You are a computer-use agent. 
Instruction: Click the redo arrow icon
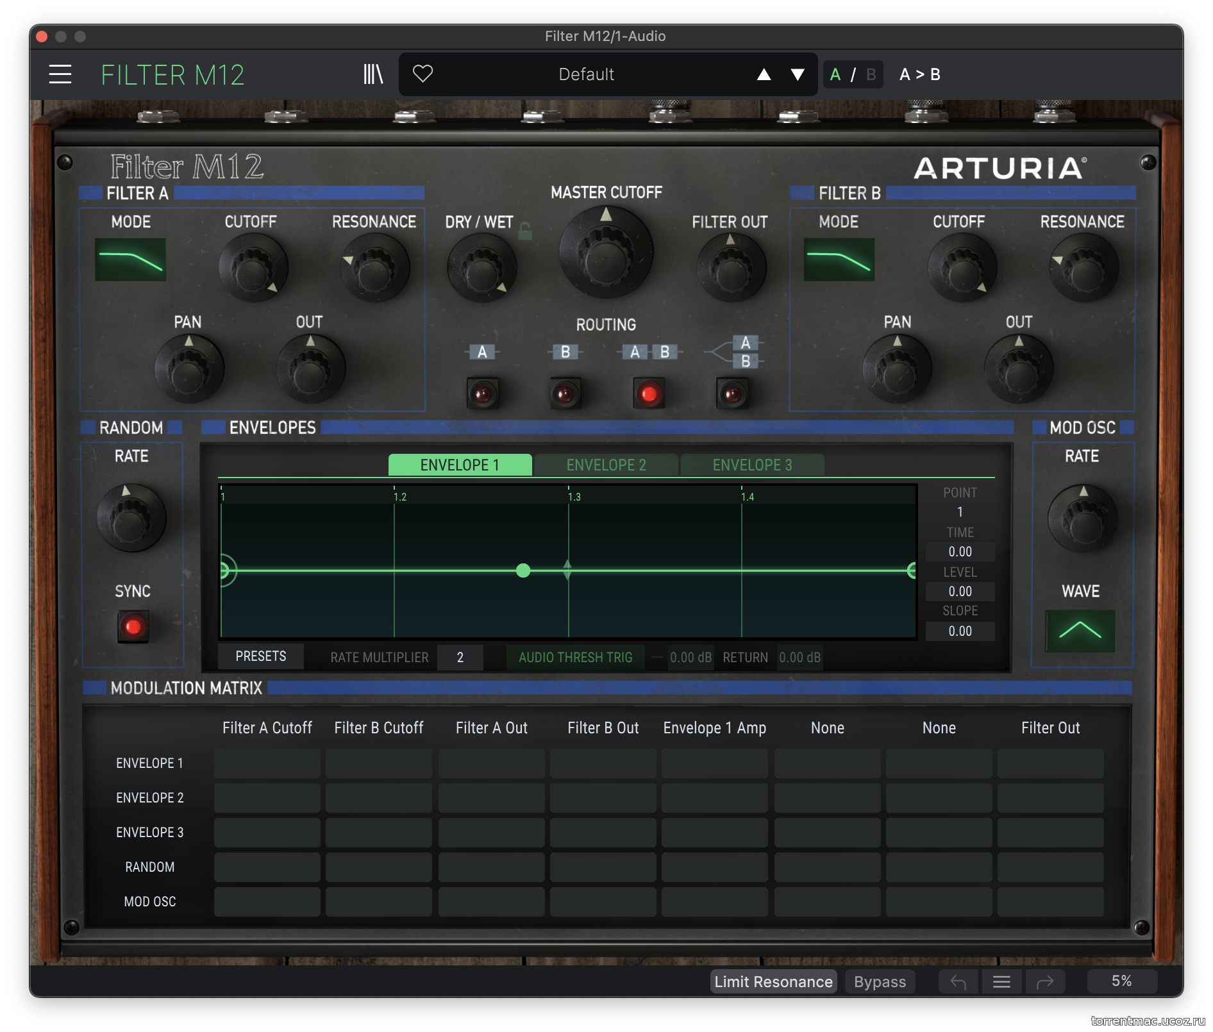pos(1045,981)
